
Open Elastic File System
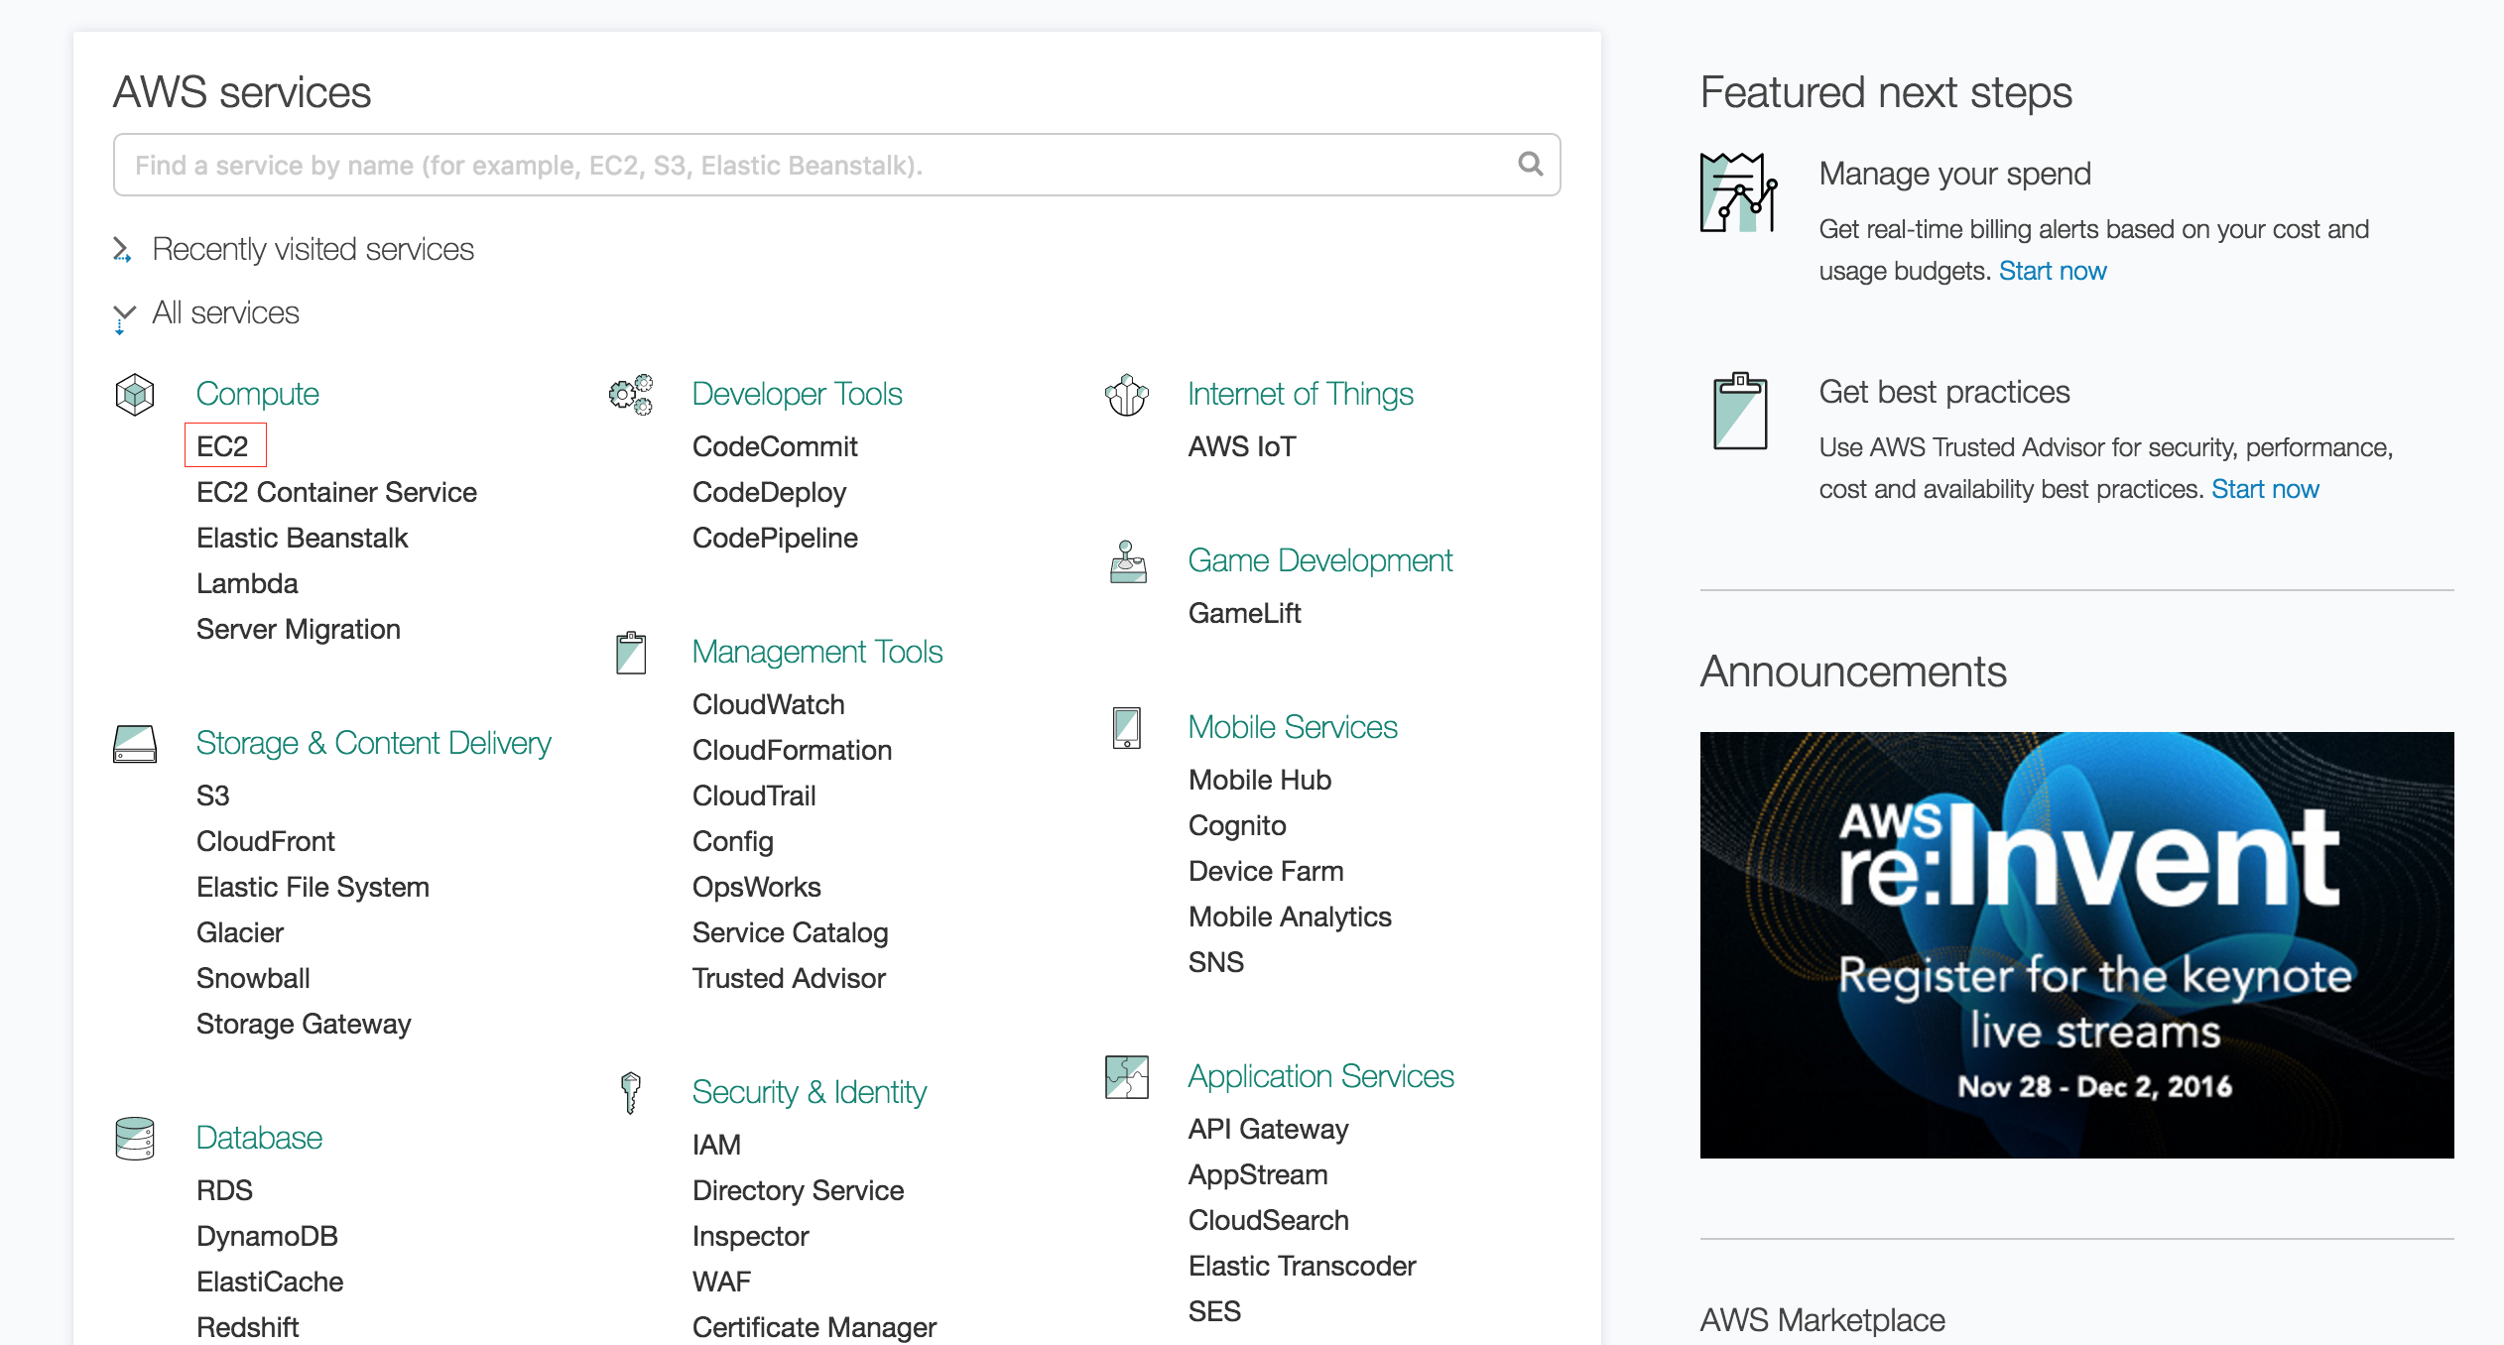coord(313,887)
